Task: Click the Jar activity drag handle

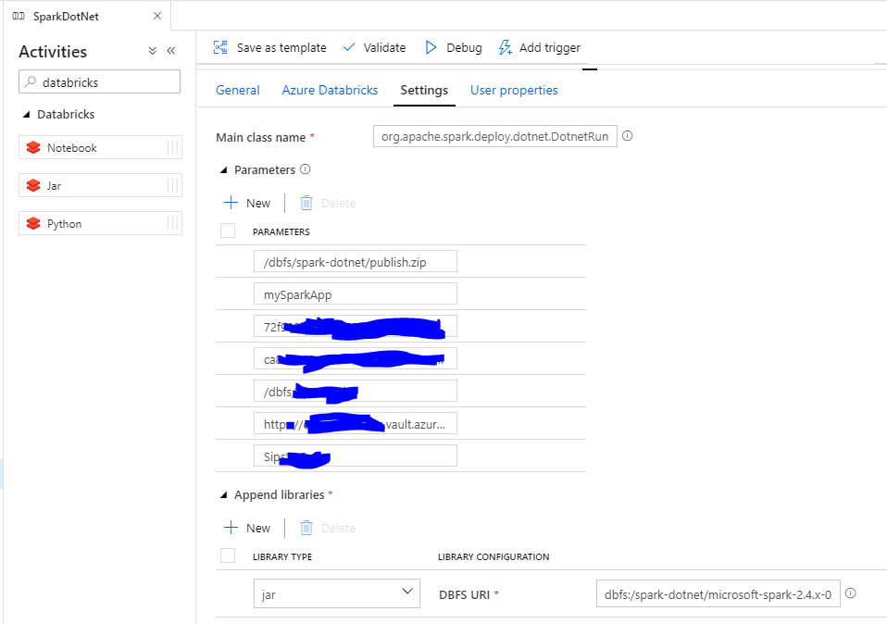Action: pos(173,185)
